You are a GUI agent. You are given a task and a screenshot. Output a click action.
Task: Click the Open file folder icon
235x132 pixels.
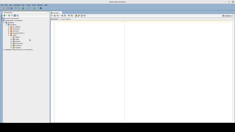[5, 8]
